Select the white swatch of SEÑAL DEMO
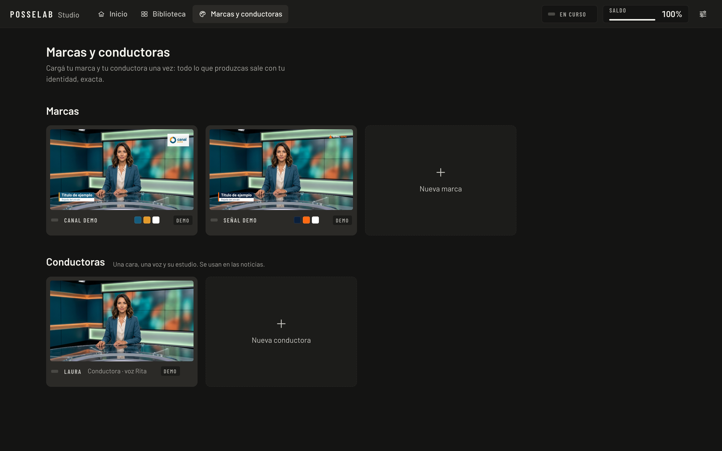This screenshot has height=451, width=722. point(315,220)
